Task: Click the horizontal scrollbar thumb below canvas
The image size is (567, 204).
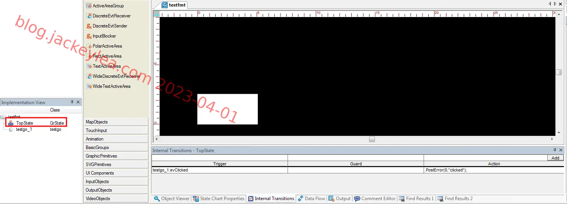Action: (x=372, y=139)
